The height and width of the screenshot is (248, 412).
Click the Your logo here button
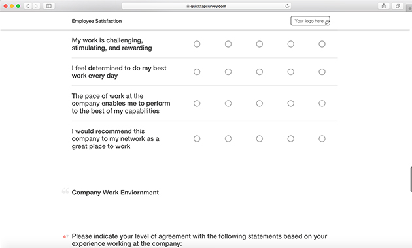tap(310, 21)
